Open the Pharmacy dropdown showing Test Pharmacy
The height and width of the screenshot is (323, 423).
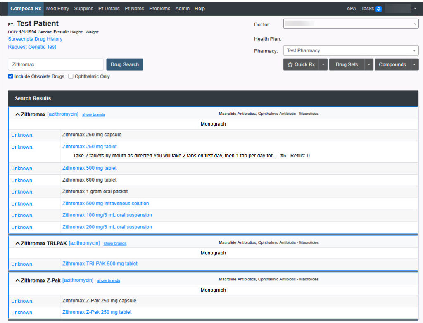(350, 51)
